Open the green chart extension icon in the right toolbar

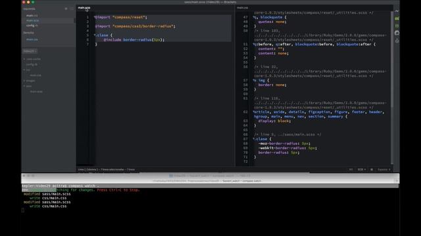(x=397, y=18)
